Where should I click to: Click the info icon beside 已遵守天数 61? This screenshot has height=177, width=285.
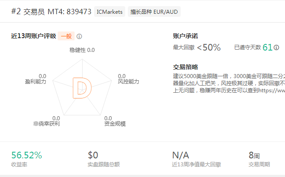[x=276, y=47]
